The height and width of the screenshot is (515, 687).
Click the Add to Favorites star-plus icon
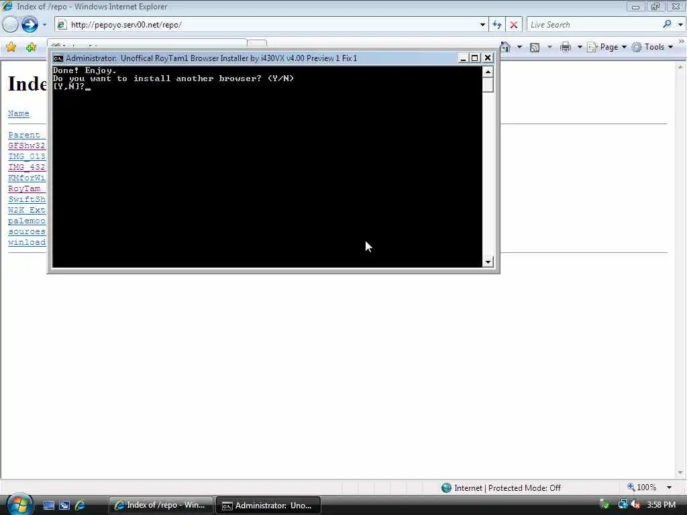[x=31, y=48]
